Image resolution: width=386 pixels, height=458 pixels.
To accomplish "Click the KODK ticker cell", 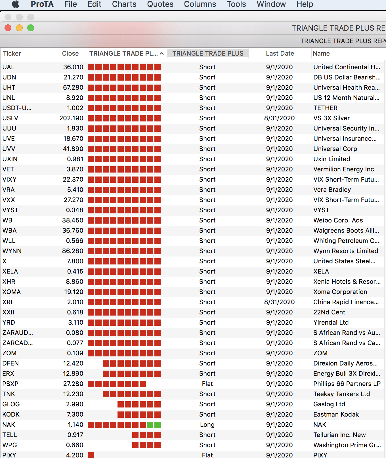I will coord(11,414).
